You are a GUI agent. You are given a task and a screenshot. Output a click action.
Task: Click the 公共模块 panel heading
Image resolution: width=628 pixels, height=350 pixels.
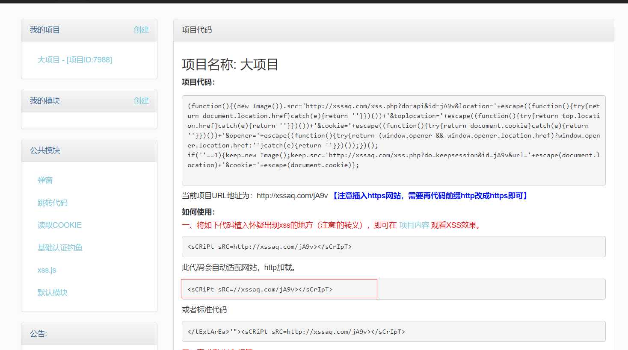(x=45, y=150)
